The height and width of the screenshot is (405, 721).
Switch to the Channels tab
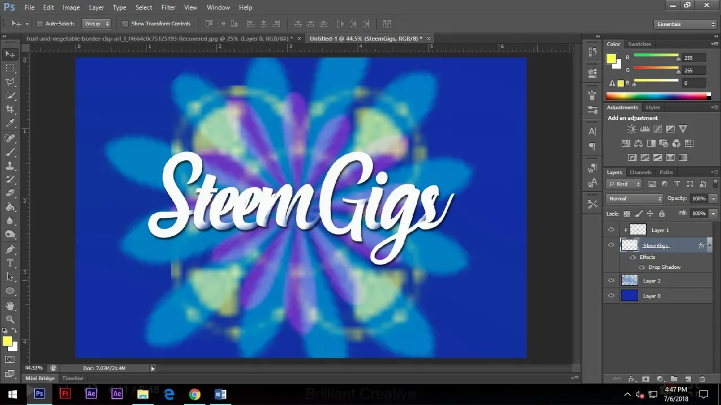[x=640, y=172]
